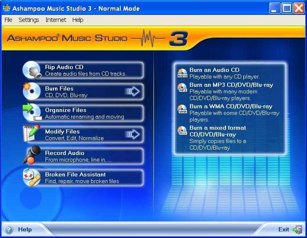Expand the Modify Files submenu arrow

(132, 135)
